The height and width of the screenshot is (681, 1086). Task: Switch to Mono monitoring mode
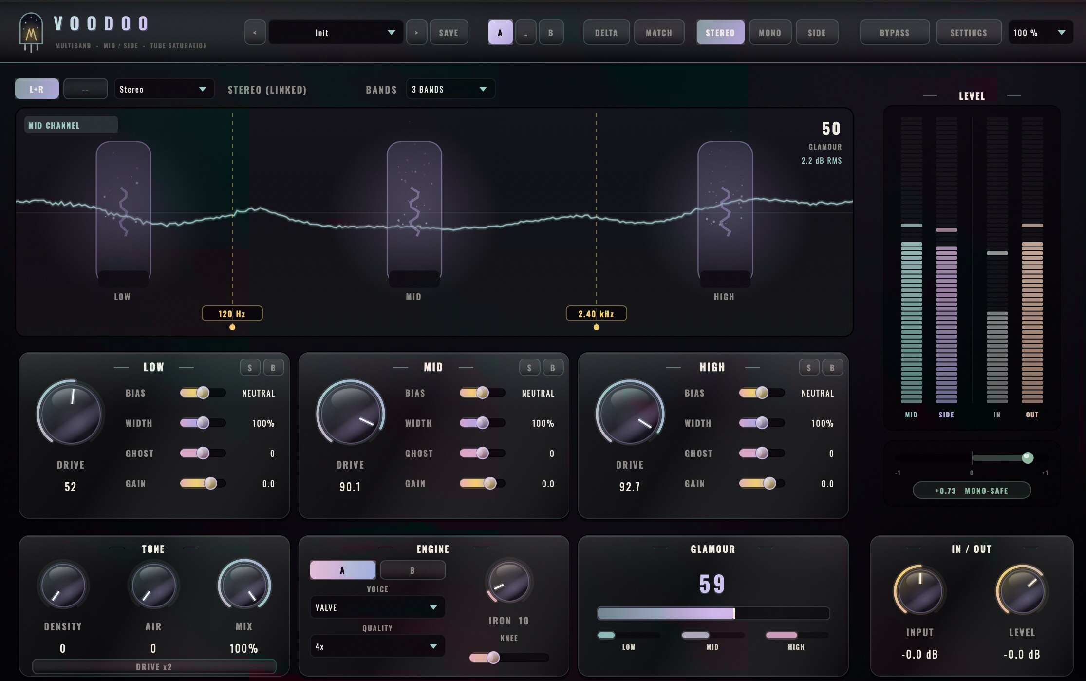point(770,33)
